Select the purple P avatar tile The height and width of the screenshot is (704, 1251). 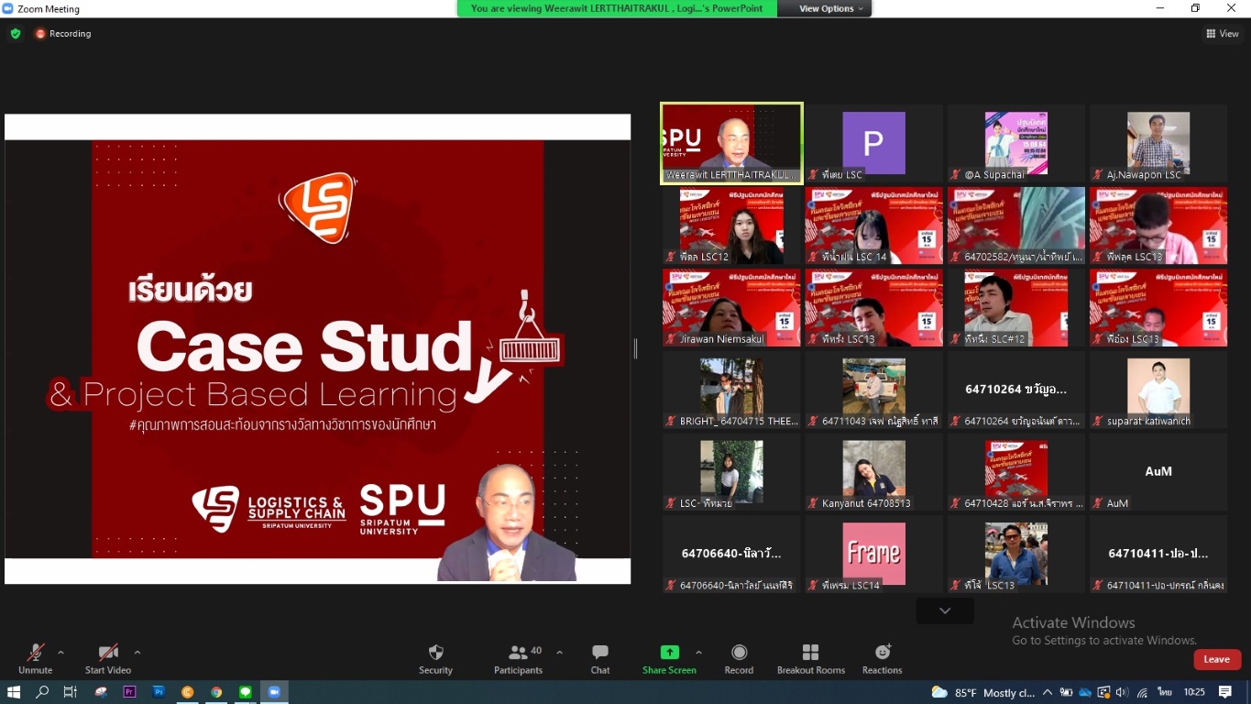pyautogui.click(x=873, y=143)
